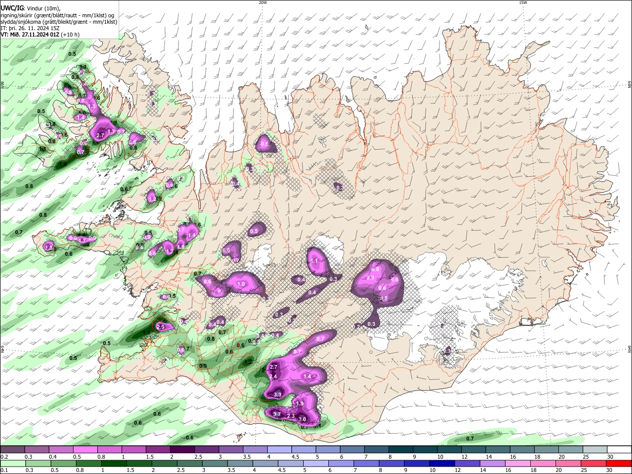This screenshot has width=632, height=474.
Task: Pick bright pink snow swatch between 0.5 and 0.8
Action: tap(85, 450)
